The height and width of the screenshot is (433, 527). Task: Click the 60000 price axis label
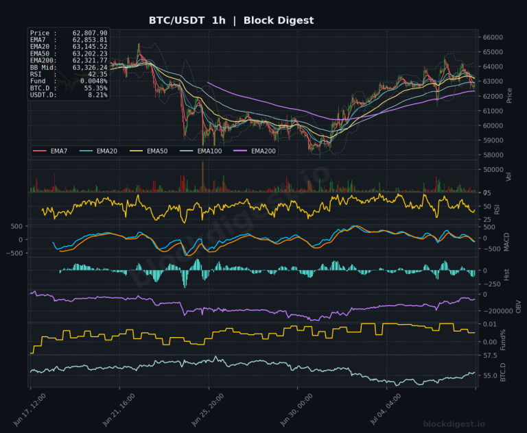point(493,125)
